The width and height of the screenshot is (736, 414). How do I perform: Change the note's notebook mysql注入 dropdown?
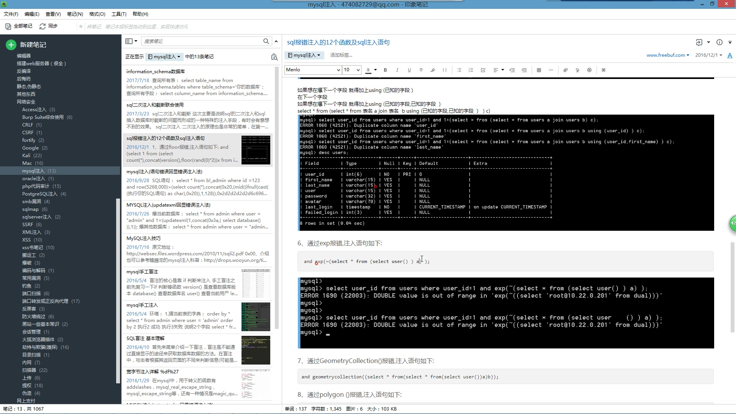pos(304,55)
